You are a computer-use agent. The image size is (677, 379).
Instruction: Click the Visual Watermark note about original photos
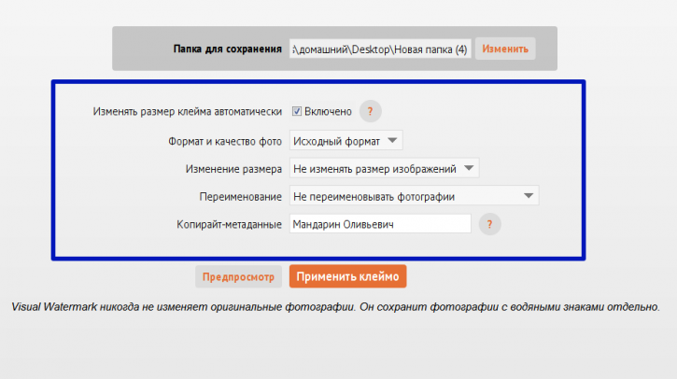point(335,307)
